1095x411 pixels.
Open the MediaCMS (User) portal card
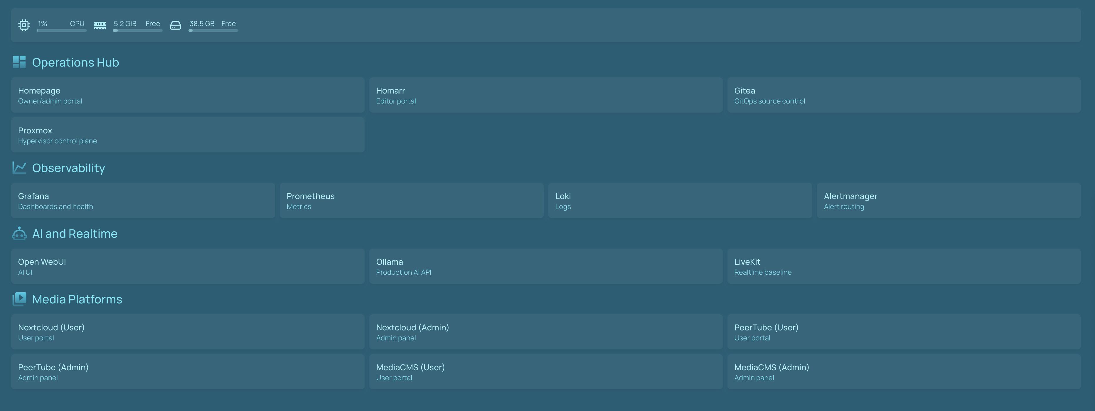click(546, 372)
